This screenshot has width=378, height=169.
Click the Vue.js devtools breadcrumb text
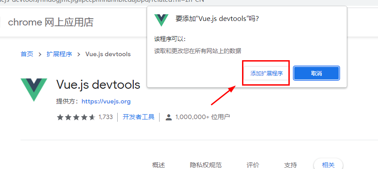[x=108, y=54]
